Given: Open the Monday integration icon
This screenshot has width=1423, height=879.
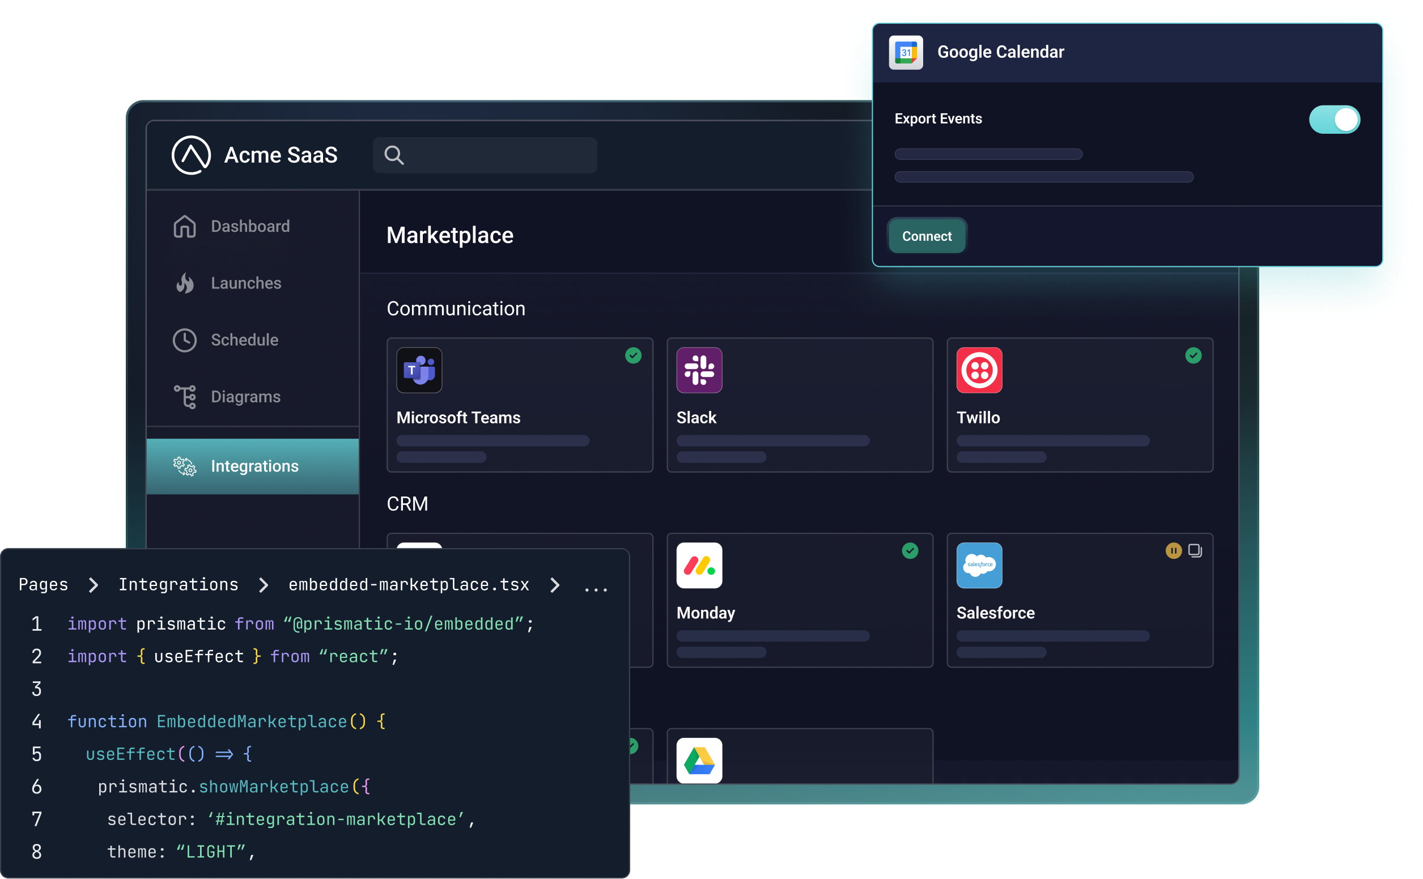Looking at the screenshot, I should [x=699, y=566].
